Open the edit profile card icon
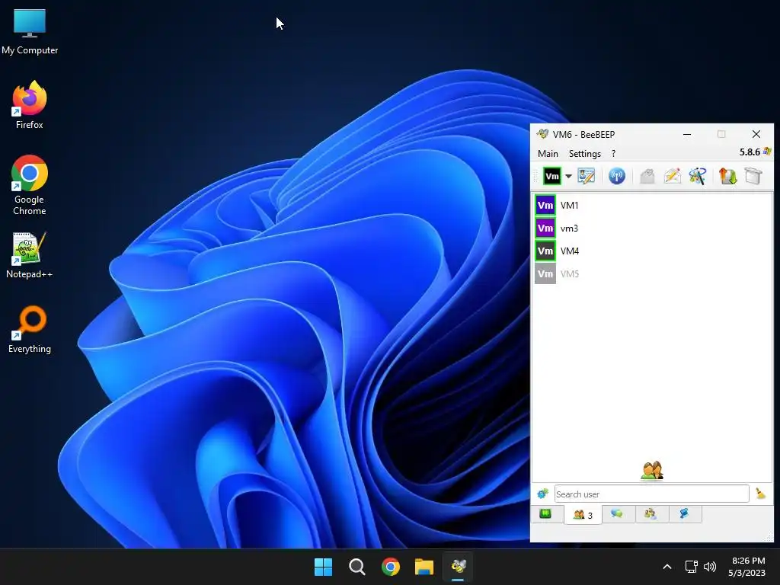Image resolution: width=780 pixels, height=585 pixels. (586, 176)
